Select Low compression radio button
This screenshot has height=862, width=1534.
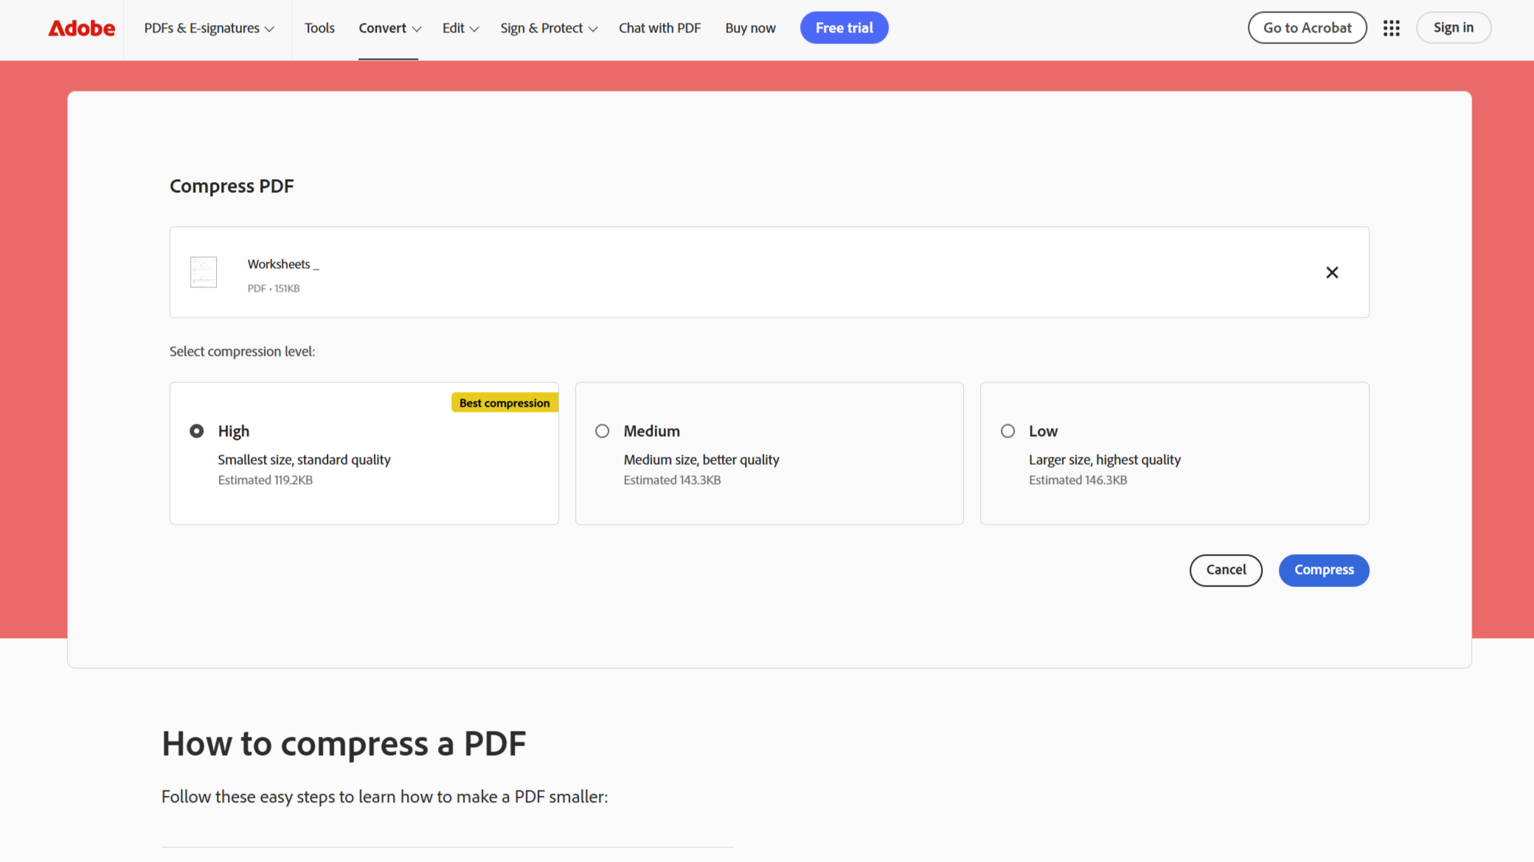click(1007, 430)
